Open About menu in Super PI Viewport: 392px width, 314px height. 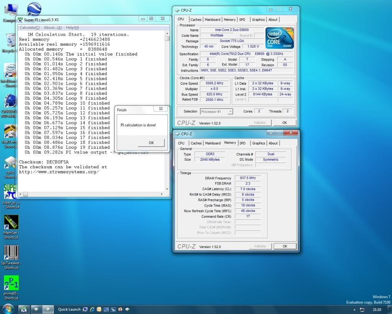[x=53, y=28]
